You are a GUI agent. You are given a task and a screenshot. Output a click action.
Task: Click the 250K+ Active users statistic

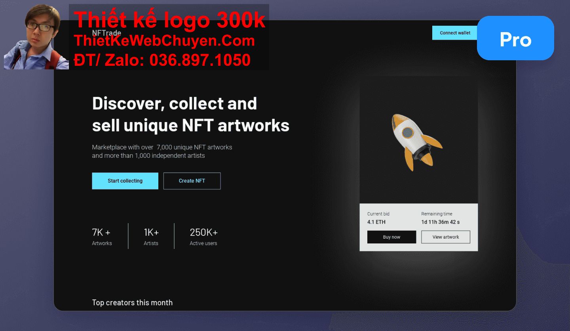coord(203,237)
